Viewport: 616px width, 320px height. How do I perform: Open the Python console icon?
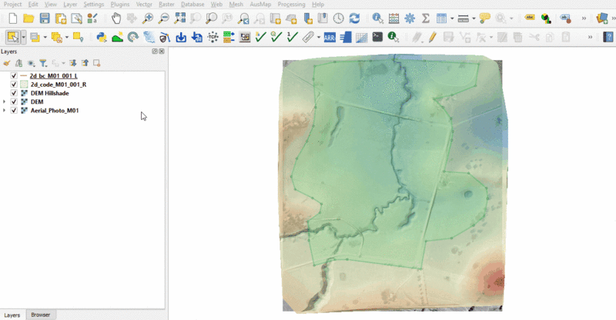point(101,36)
